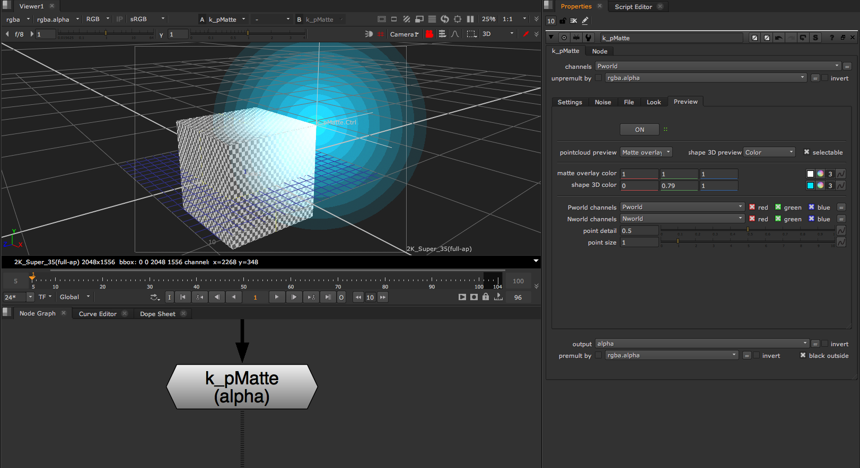Click the help question mark icon
Viewport: 860px width, 468px height.
(831, 38)
